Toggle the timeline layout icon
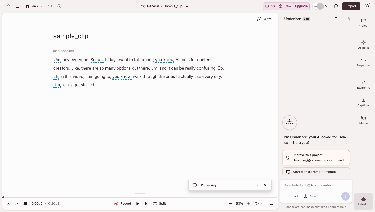The height and width of the screenshot is (212, 375). coord(272,204)
